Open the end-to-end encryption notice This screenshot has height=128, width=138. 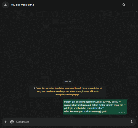click(68, 91)
